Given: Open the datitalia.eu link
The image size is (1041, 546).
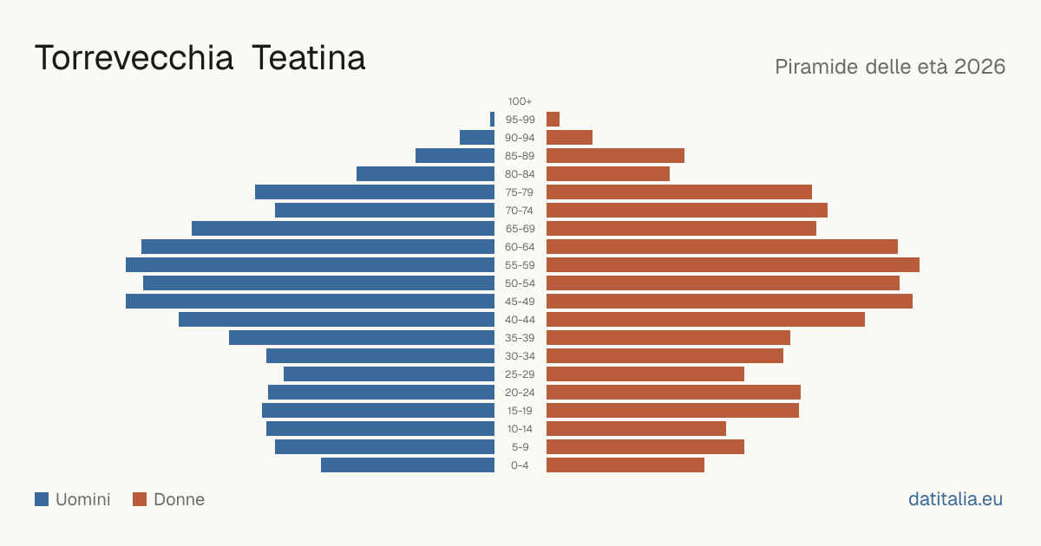Looking at the screenshot, I should (955, 499).
